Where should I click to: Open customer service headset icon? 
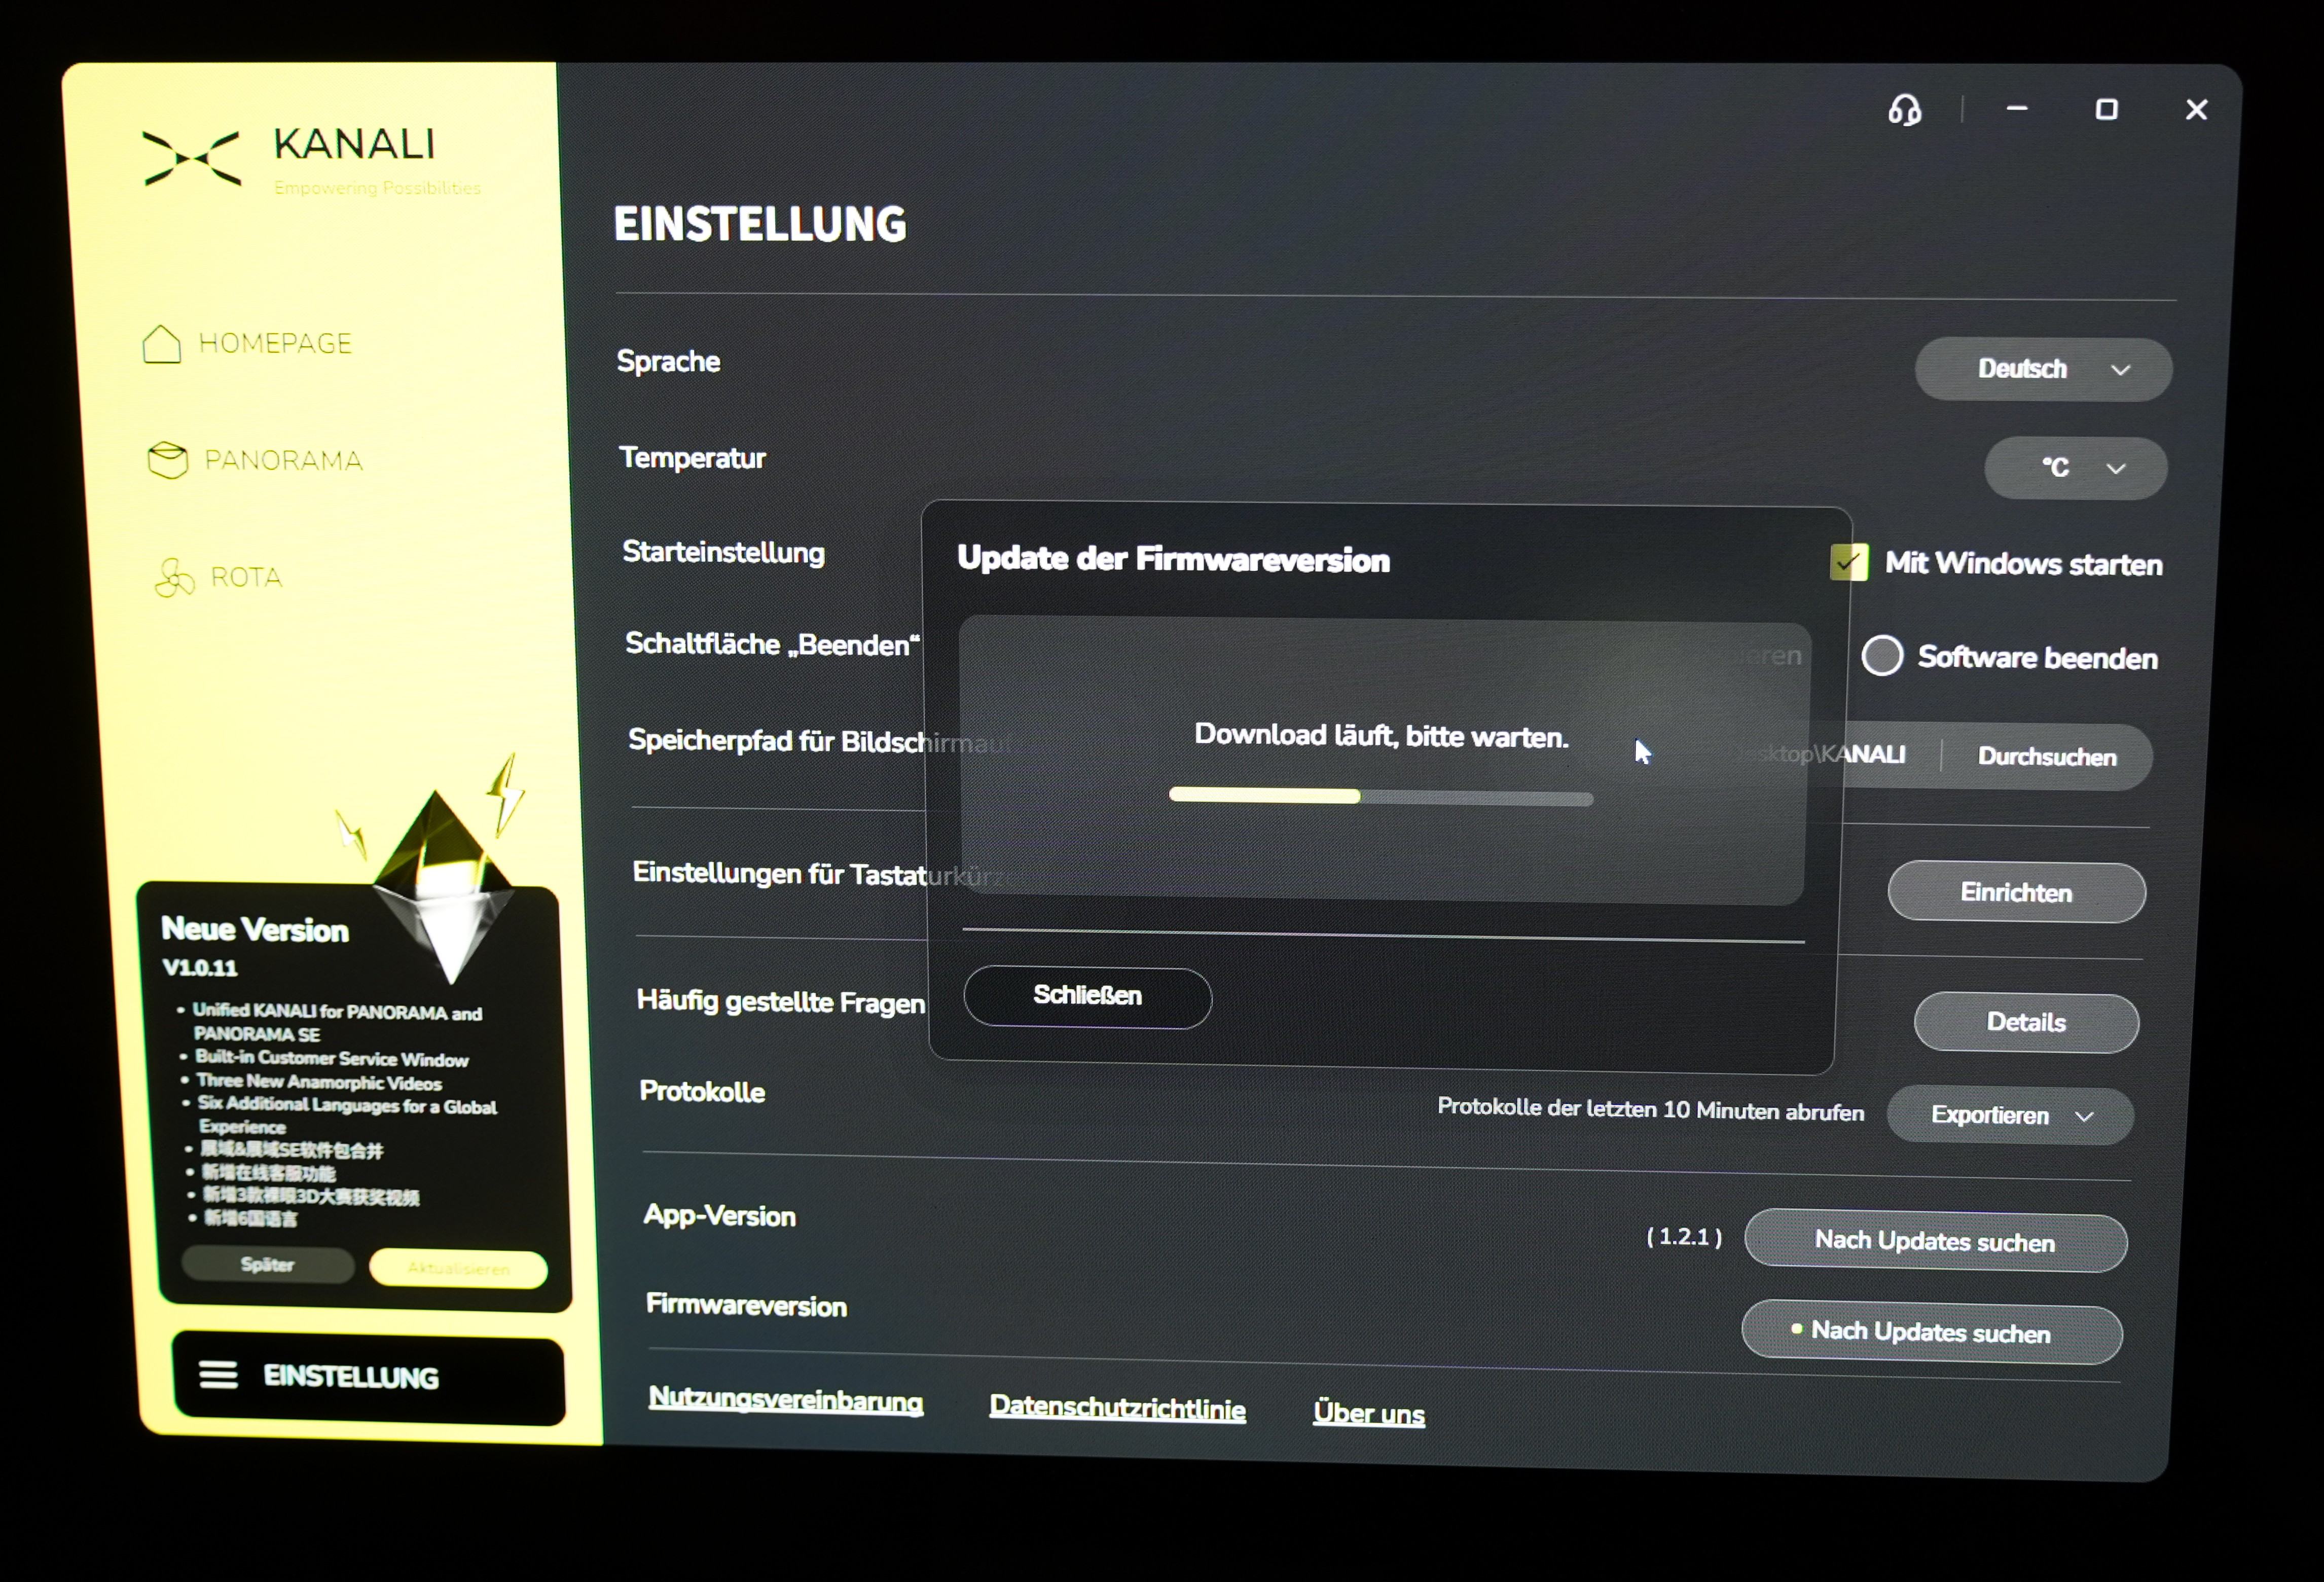1904,109
